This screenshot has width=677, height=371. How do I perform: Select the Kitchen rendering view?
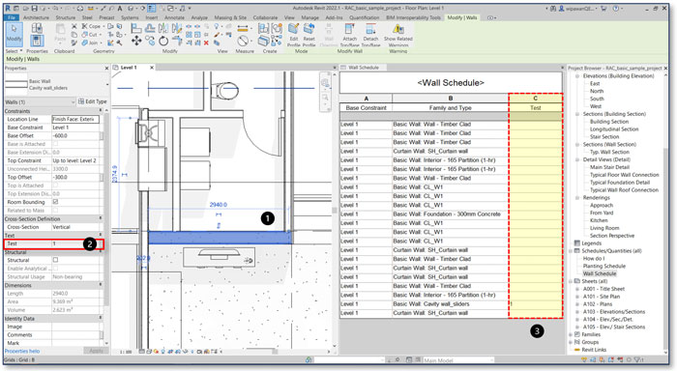coord(599,220)
